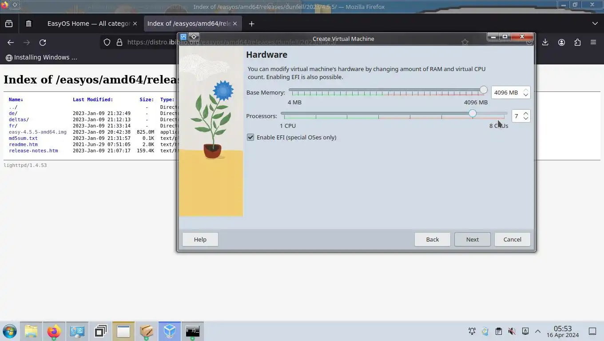This screenshot has width=604, height=341.
Task: Open readme.htm link
Action: coord(23,144)
